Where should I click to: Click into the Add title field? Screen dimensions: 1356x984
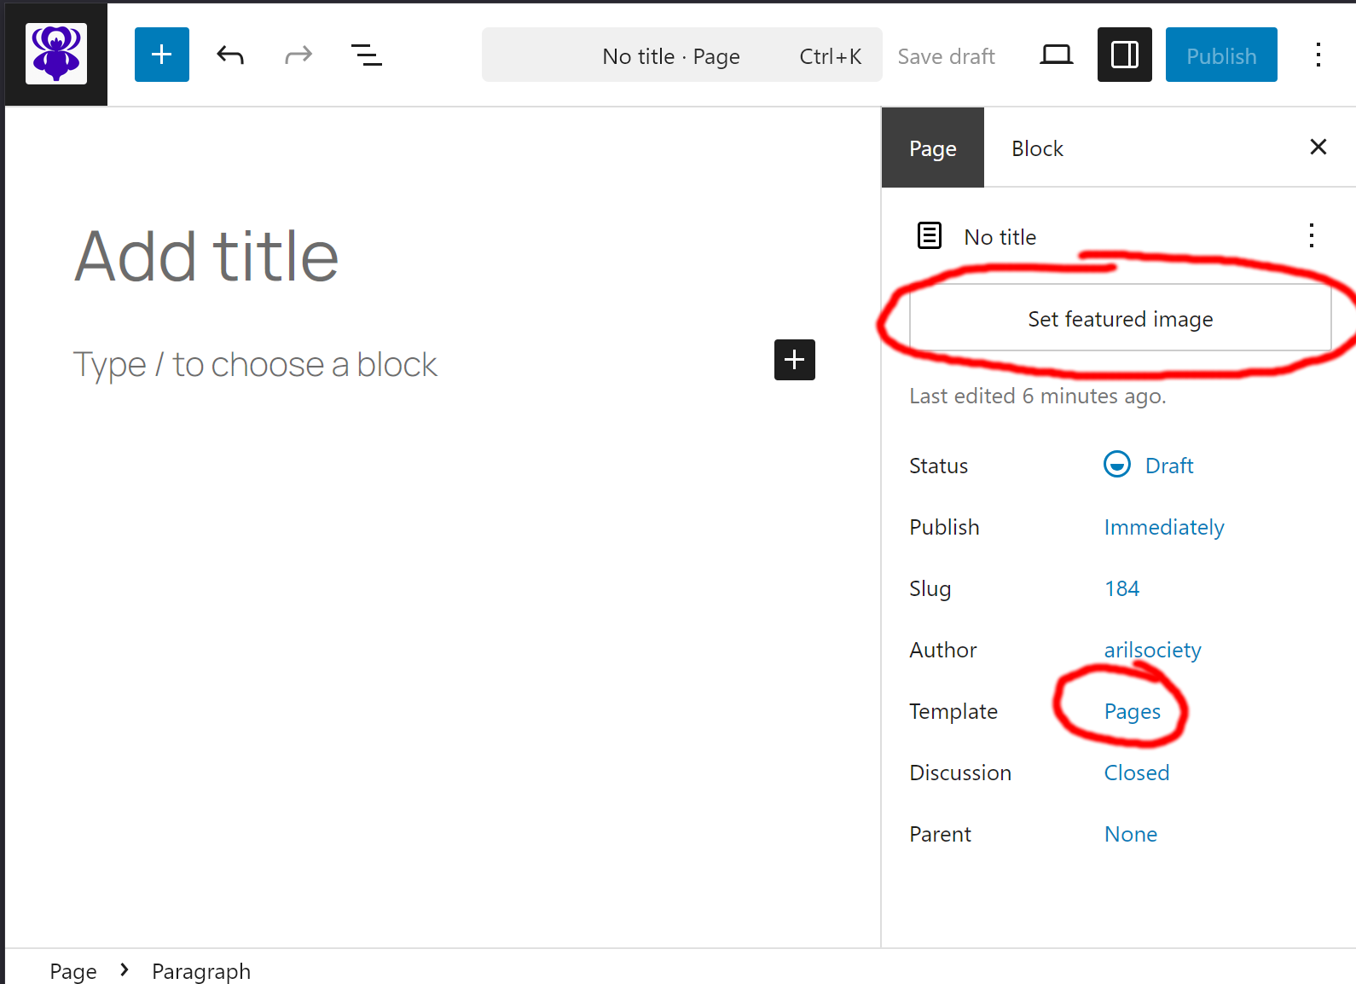point(206,256)
